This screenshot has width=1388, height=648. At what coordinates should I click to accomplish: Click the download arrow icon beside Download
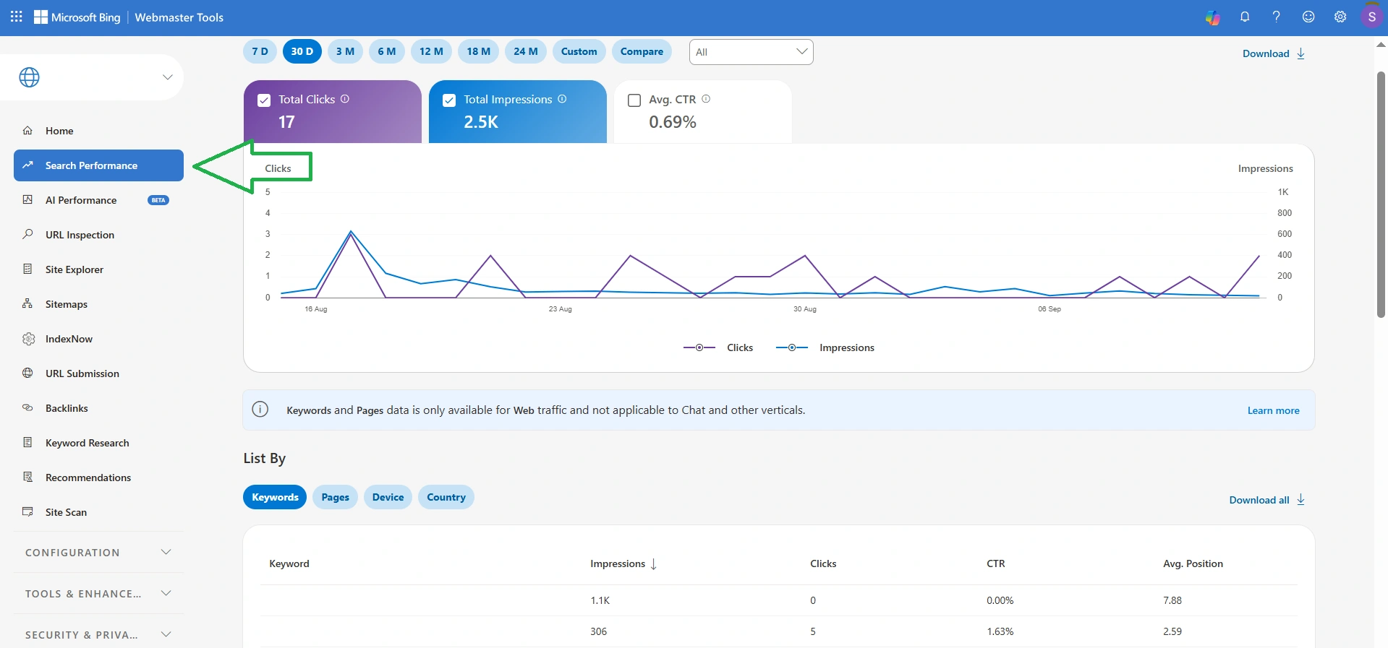[1301, 53]
